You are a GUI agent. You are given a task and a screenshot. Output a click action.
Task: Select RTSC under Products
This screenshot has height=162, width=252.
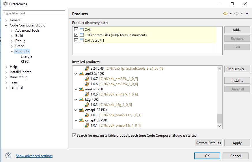pos(25,62)
